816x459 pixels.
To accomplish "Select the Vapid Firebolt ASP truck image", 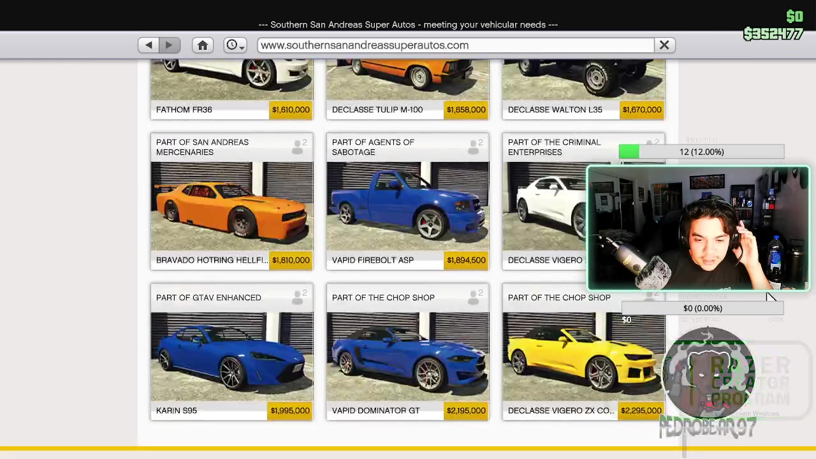I will (x=408, y=206).
